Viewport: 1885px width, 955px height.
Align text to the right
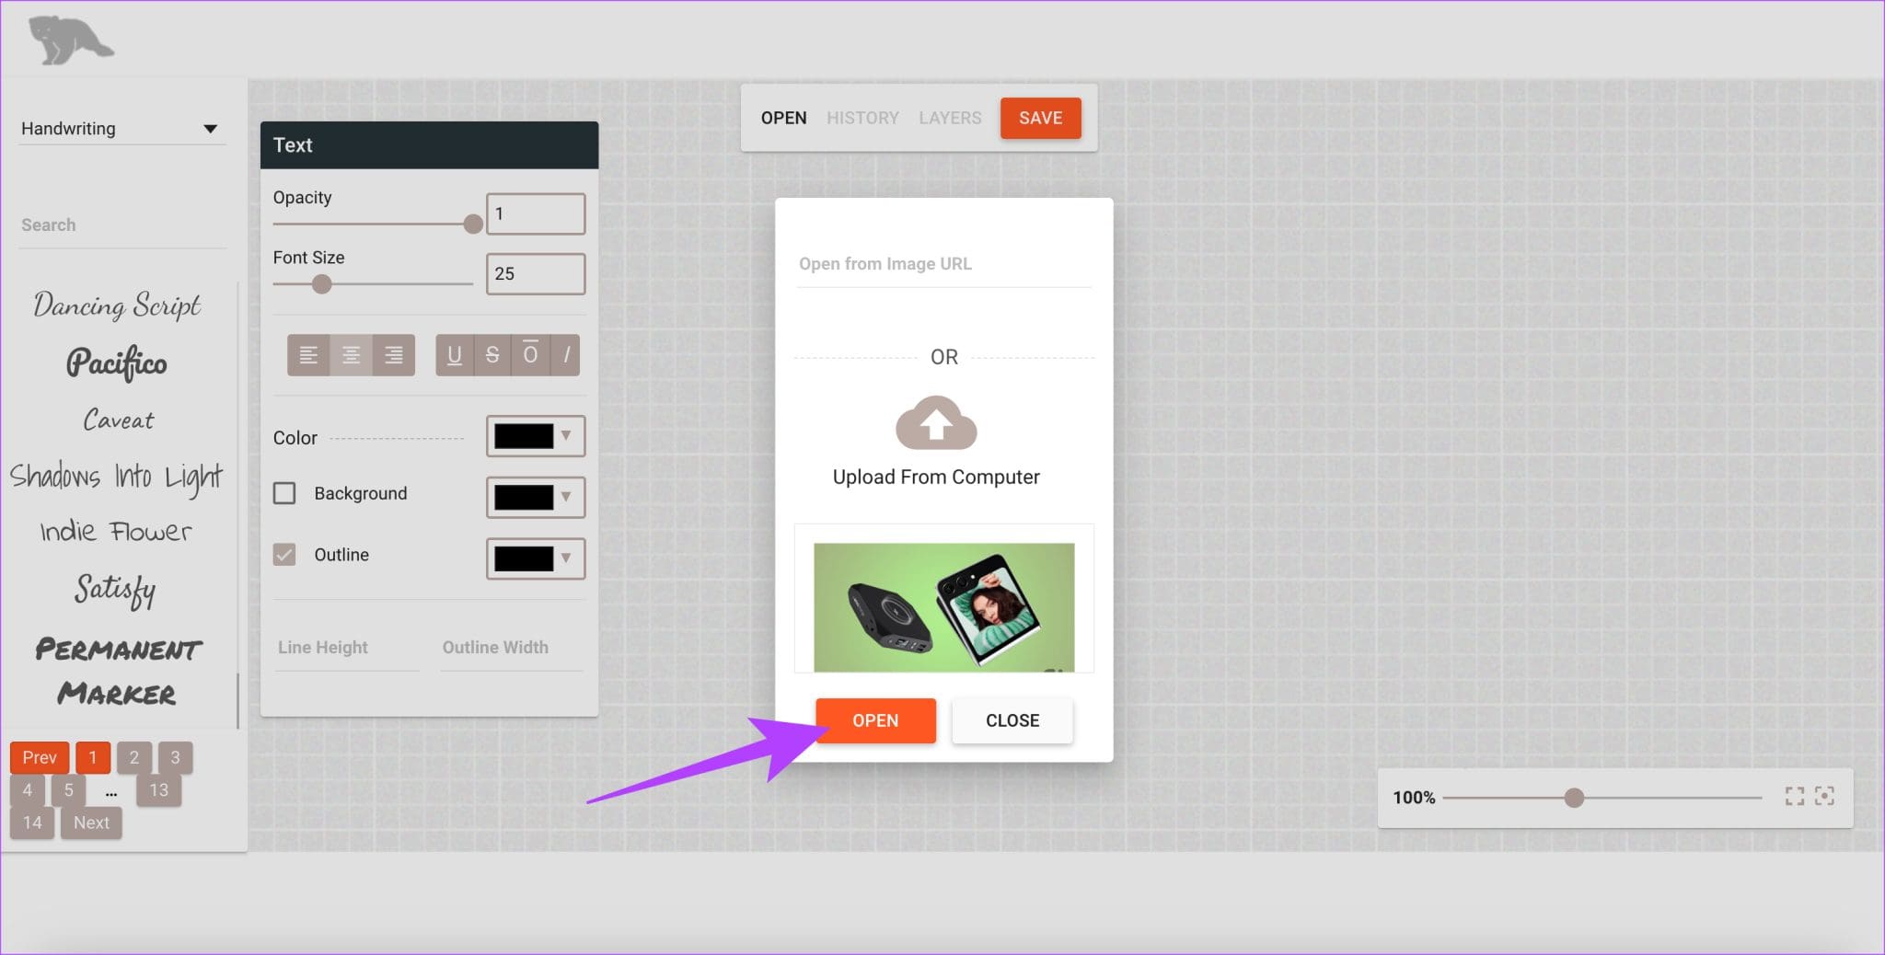click(393, 355)
